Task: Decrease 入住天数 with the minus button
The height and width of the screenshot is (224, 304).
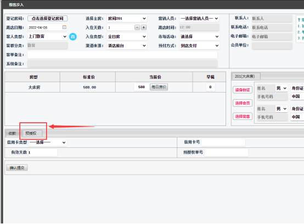Action: pos(137,27)
